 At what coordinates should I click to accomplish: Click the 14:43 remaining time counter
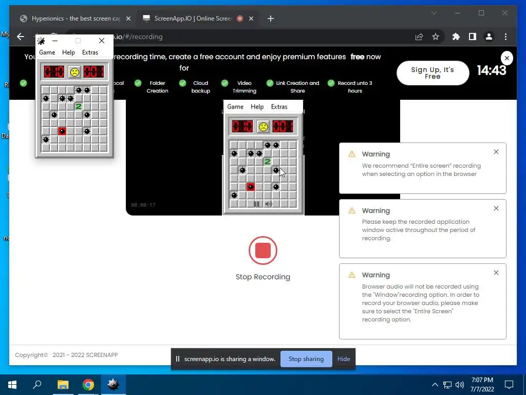tap(491, 70)
